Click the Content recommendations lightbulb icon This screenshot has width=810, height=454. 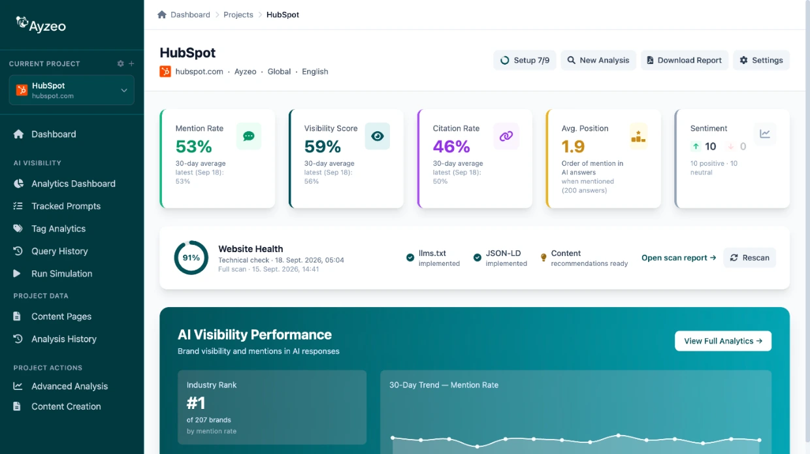point(543,257)
